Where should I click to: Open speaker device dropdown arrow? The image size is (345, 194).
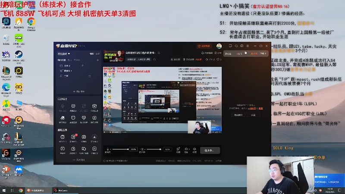tap(144, 150)
